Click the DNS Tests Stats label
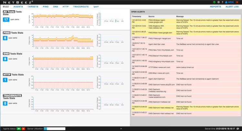The width and height of the screenshot is (242, 131). coord(13,54)
